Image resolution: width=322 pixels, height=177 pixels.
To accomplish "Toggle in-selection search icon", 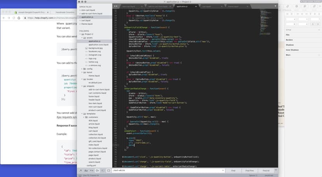I will click(x=103, y=170).
